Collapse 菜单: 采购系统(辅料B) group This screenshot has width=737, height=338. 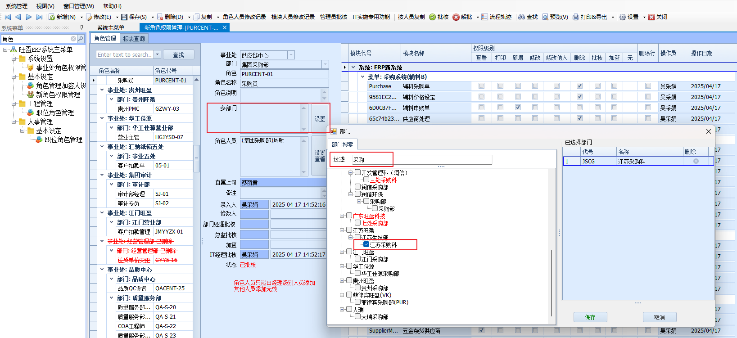coord(362,77)
